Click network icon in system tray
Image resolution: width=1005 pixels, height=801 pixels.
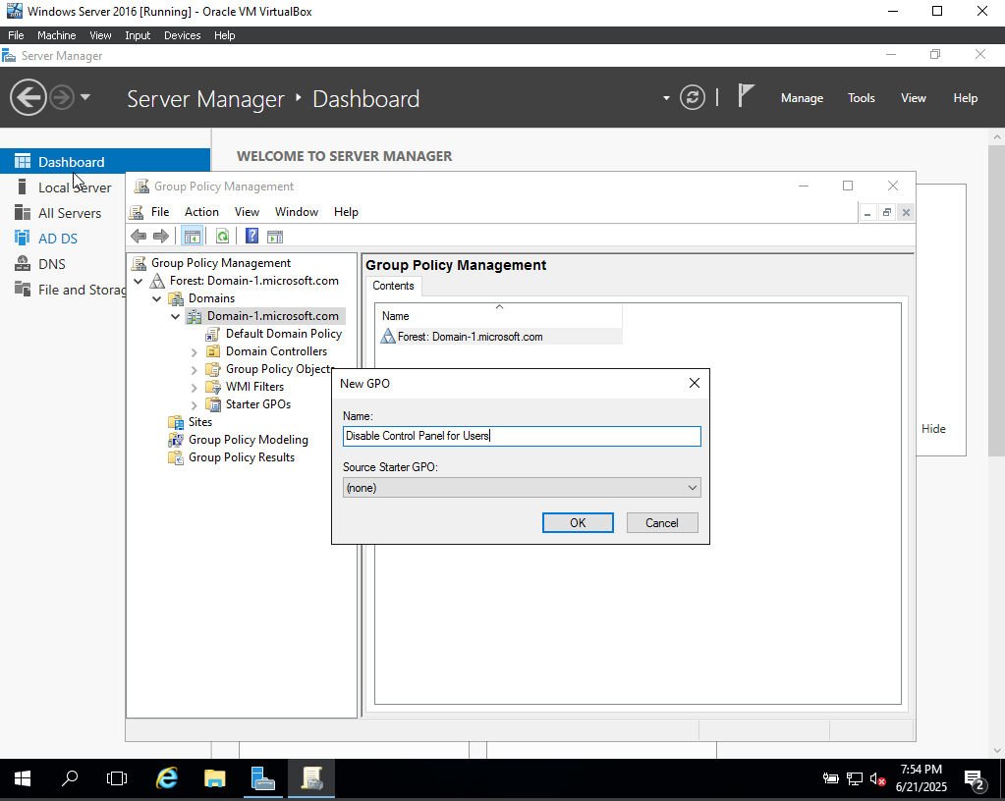click(x=855, y=778)
